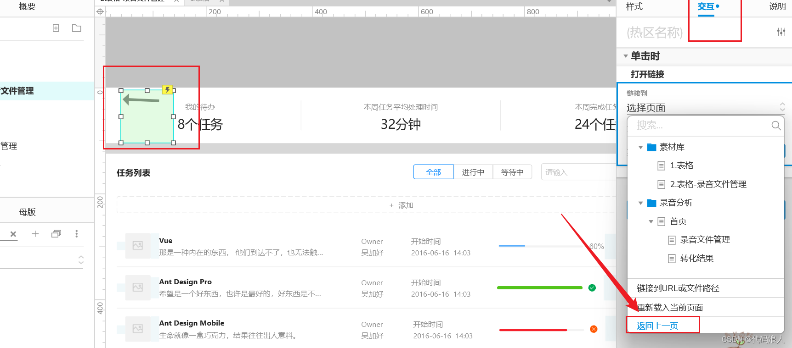792x348 pixels.
Task: Switch to the 交互 tab
Action: click(706, 6)
